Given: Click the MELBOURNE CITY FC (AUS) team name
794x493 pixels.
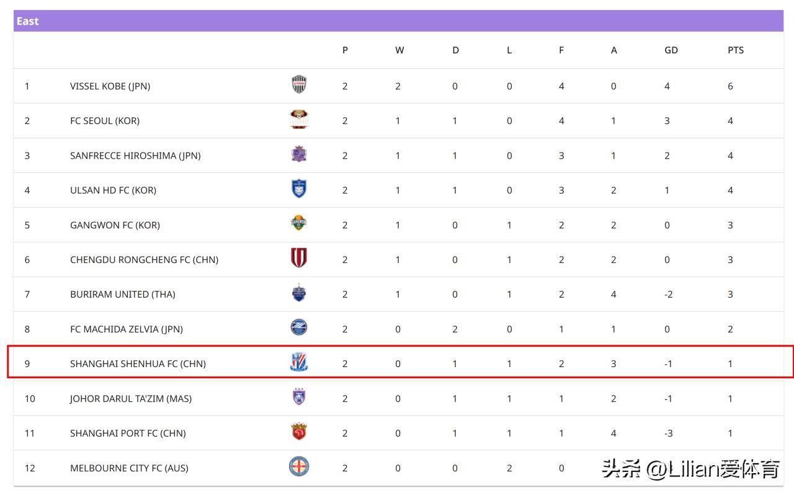Looking at the screenshot, I should pos(129,468).
